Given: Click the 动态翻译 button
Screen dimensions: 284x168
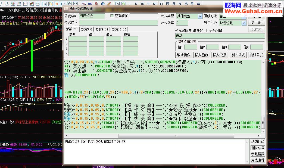Looking at the screenshot, I should (258, 142).
